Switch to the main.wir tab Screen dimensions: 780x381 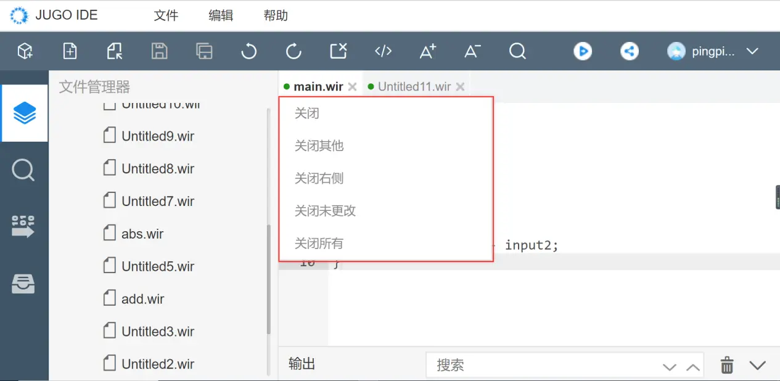point(318,87)
